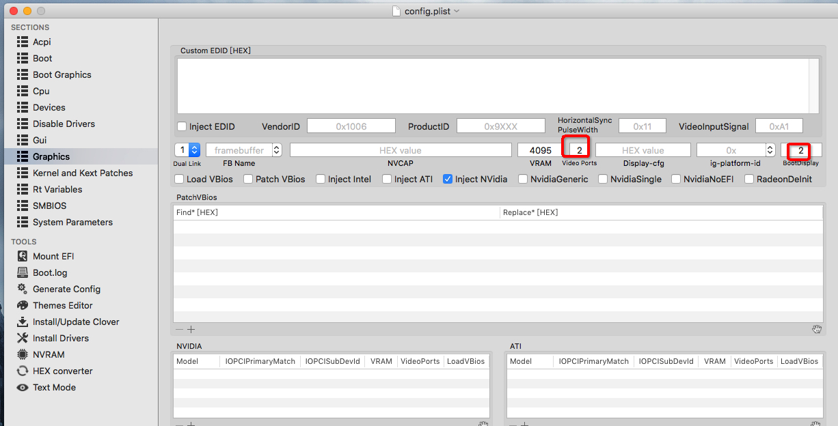Click ATI table VideoPorts column header

(754, 361)
